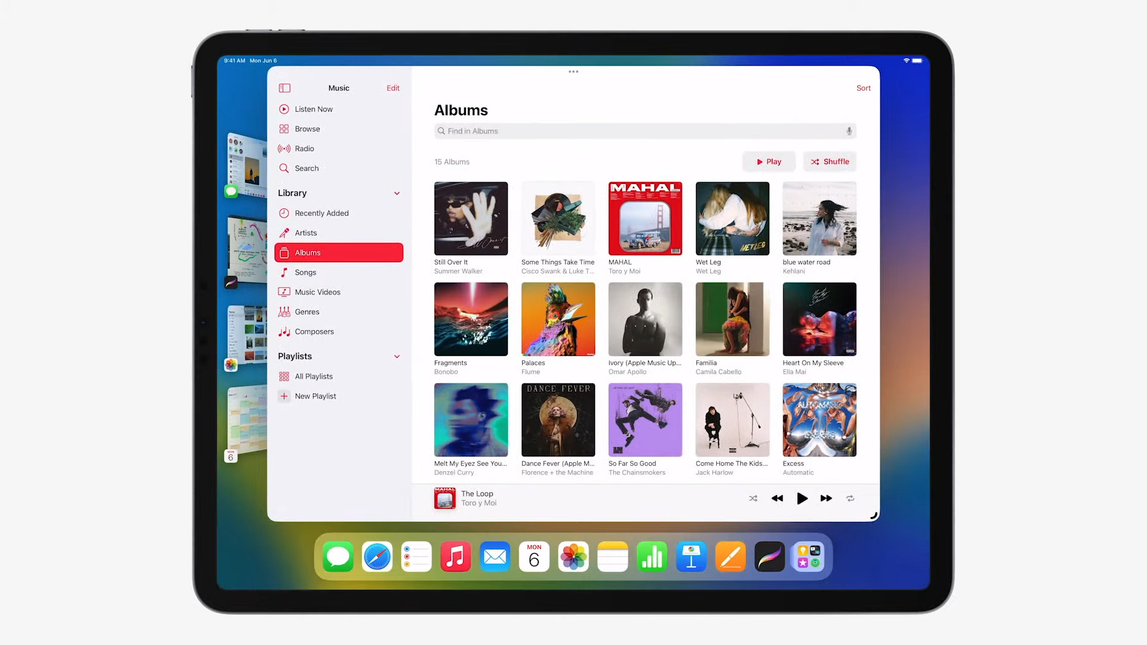Click Browse in sidebar
This screenshot has height=645, width=1147.
click(307, 128)
